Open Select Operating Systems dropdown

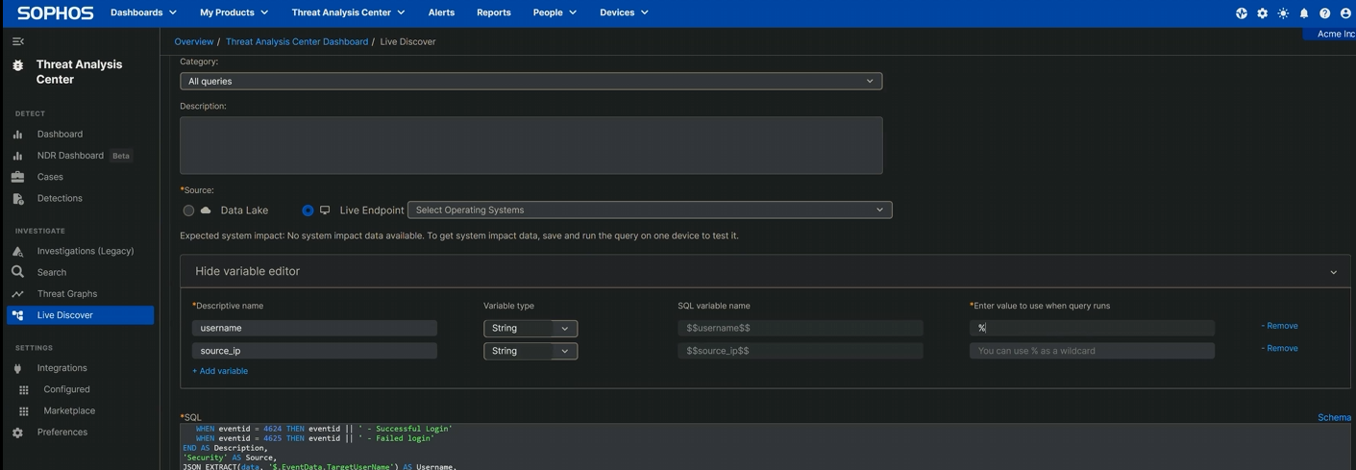pos(650,210)
